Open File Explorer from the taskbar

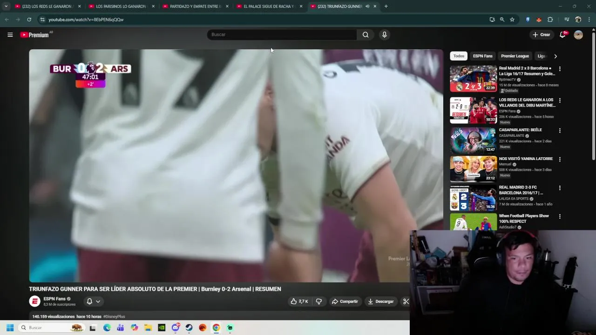click(x=148, y=328)
